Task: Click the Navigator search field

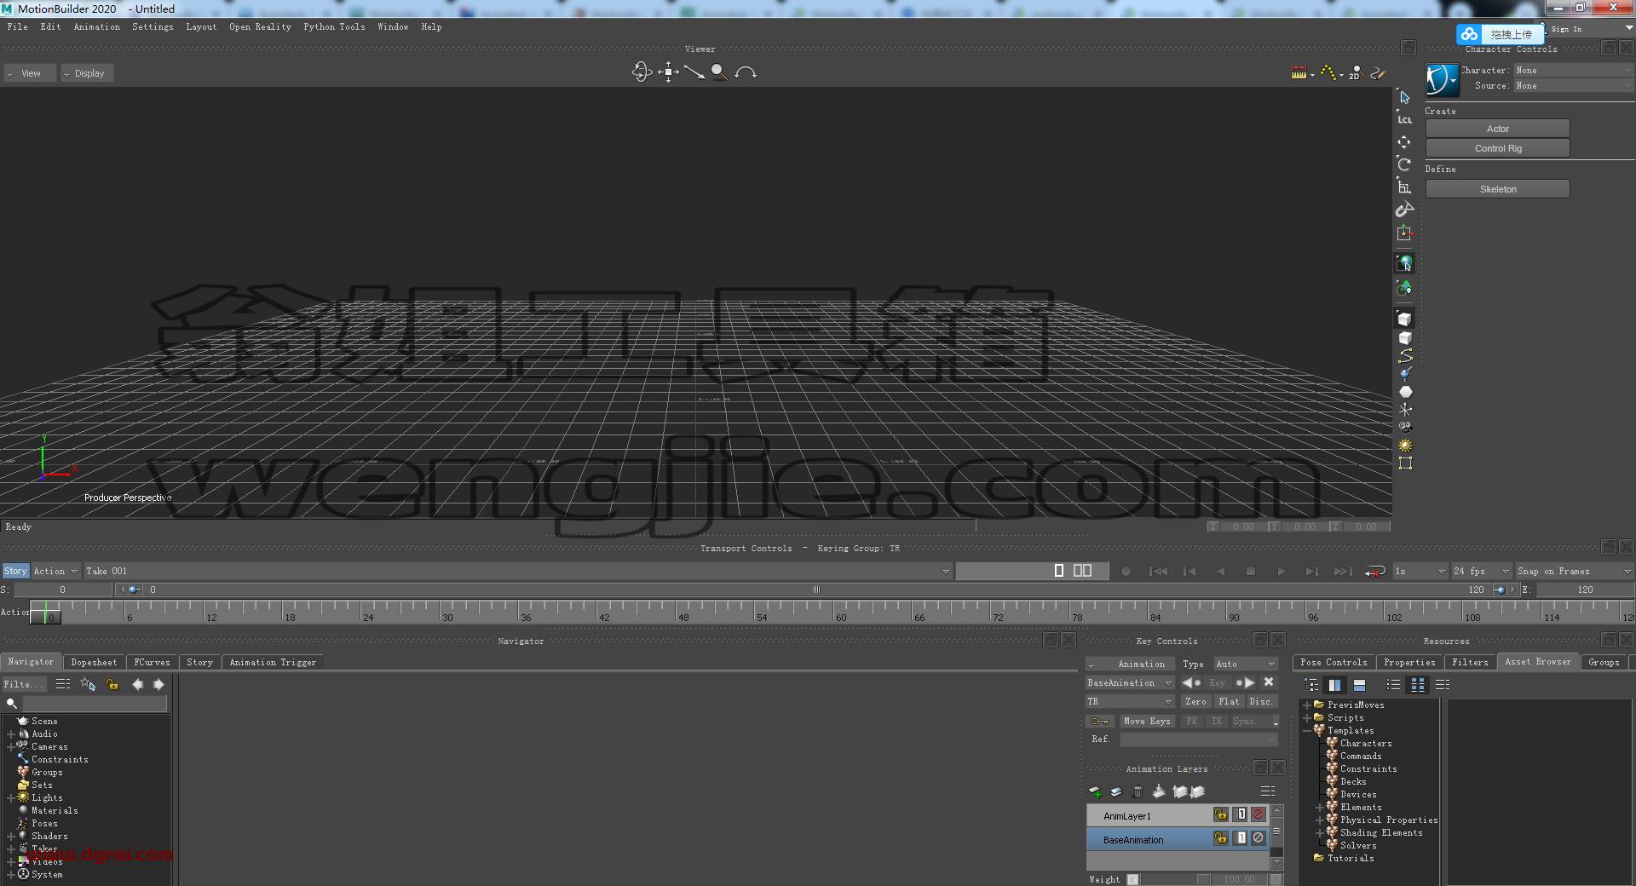Action: pos(94,704)
